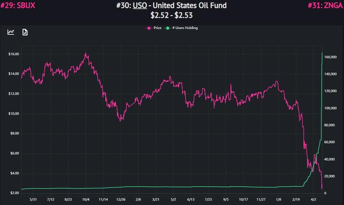Screen dimensions: 344x205
Task: Click the line chart view icon
Action: tap(11, 32)
